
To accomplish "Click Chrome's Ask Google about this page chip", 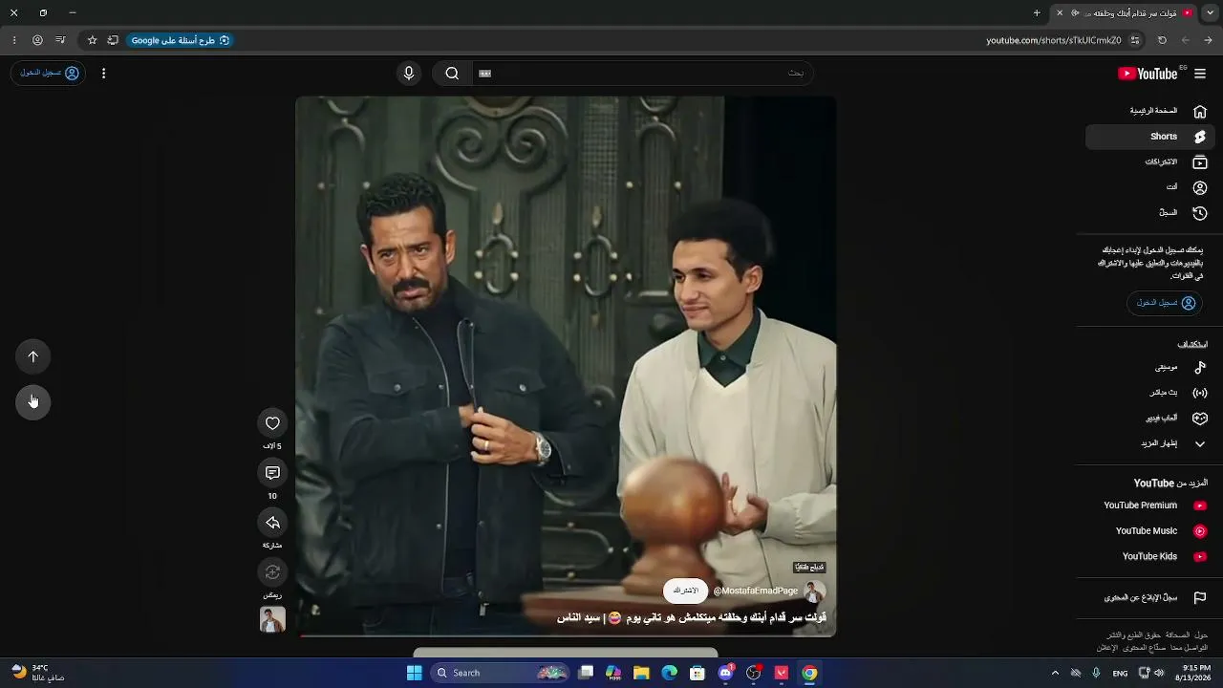I will click(x=180, y=40).
